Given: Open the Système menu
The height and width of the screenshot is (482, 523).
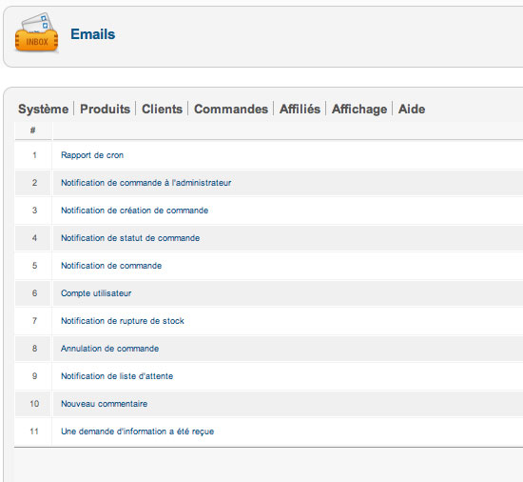Looking at the screenshot, I should [x=43, y=110].
